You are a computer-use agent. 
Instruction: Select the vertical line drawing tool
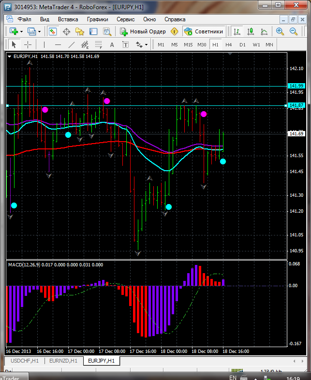(44, 44)
